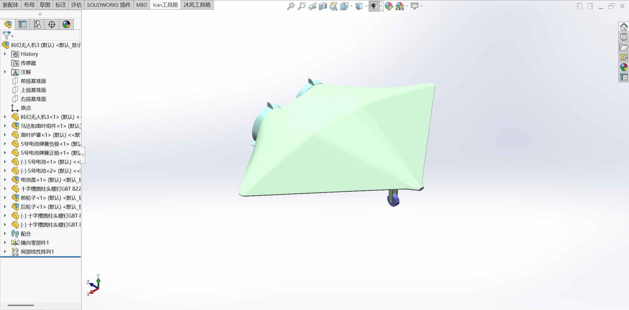Activate the Section View tool
629x310 pixels.
323,6
